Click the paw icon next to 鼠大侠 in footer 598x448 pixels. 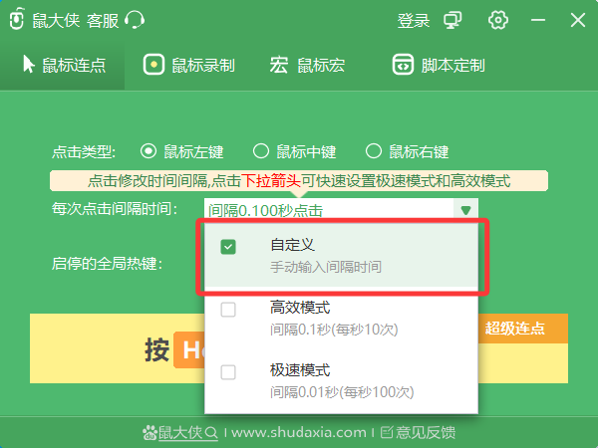tap(150, 432)
